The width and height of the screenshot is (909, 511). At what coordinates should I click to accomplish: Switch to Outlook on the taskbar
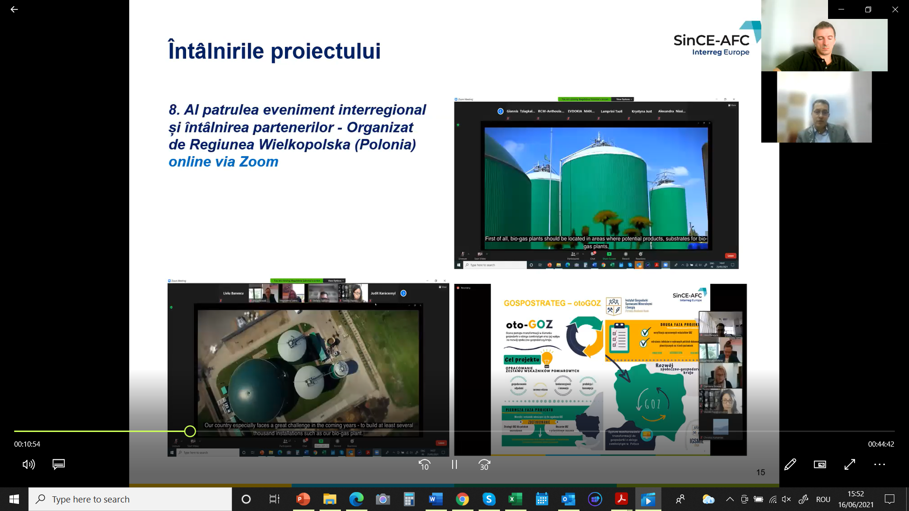(x=568, y=499)
